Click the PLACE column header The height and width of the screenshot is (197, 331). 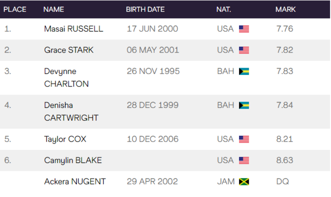[15, 9]
